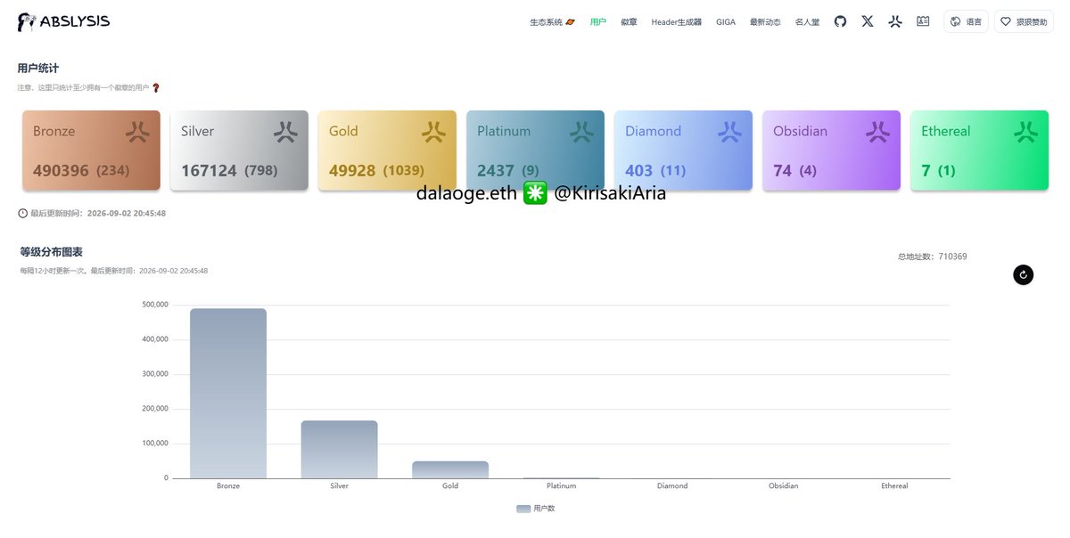This screenshot has width=1070, height=538.
Task: Click the Abstract icon on the Ethereal card
Action: (1025, 132)
